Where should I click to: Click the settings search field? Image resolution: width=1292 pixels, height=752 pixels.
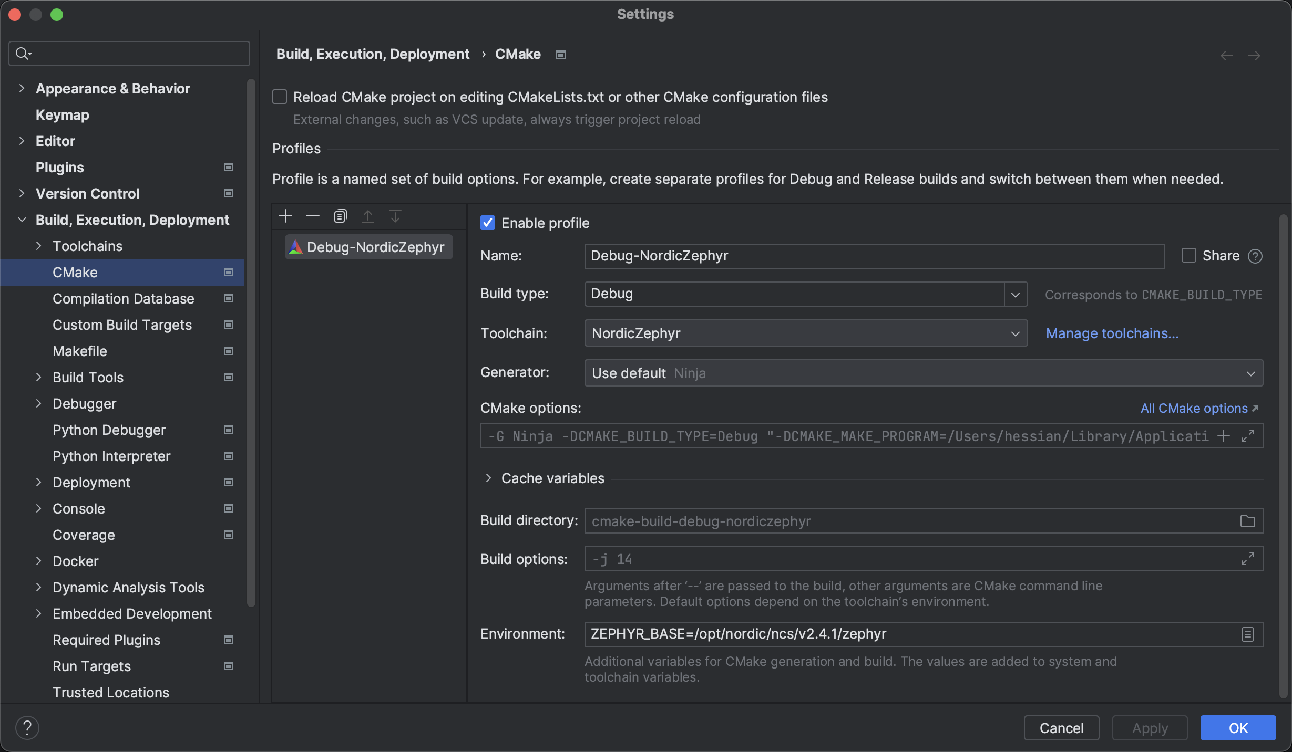(x=129, y=54)
